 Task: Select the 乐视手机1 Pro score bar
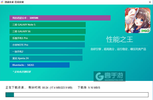[47, 38]
